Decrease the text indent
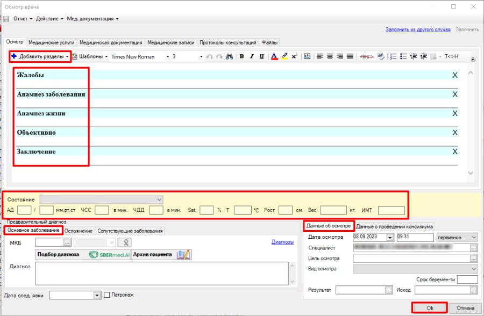The image size is (484, 316). click(414, 56)
